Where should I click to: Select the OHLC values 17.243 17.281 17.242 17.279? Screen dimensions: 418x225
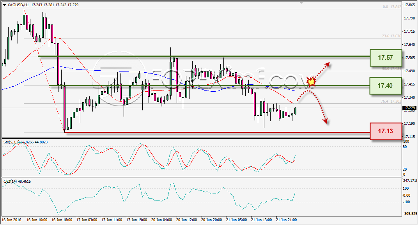pyautogui.click(x=55, y=5)
